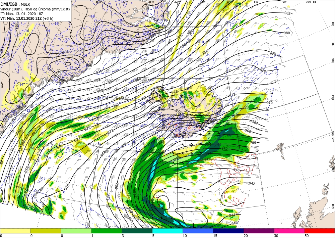Select the purple 20 mm legend swatch
Viewport: 335px width, 238px height.
click(x=259, y=231)
